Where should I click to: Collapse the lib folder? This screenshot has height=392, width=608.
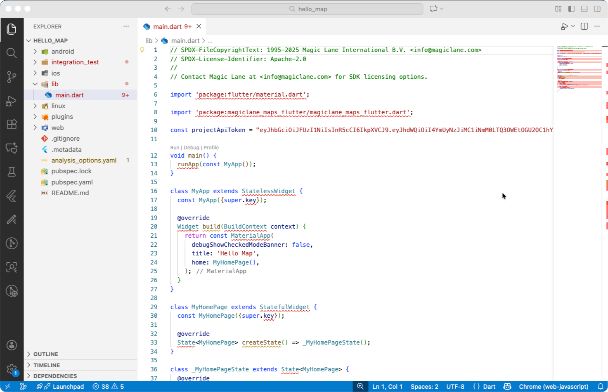[x=54, y=84]
